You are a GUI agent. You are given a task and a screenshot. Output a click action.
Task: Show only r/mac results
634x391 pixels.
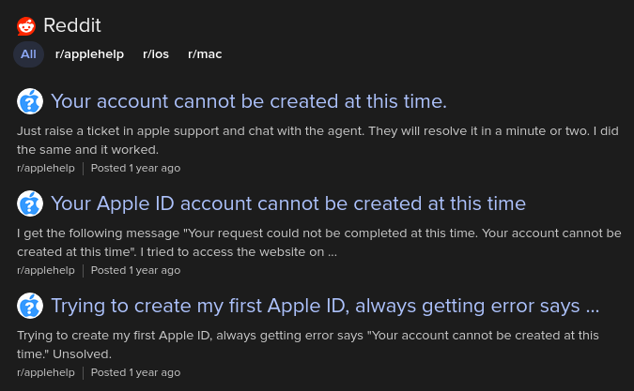pyautogui.click(x=205, y=54)
